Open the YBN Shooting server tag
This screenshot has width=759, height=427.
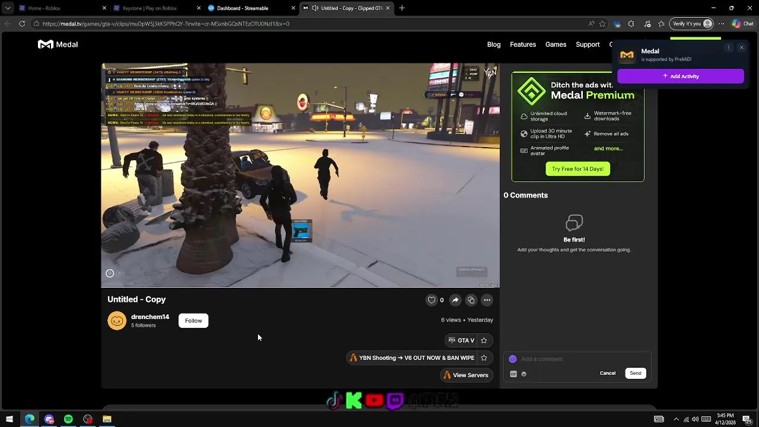click(x=412, y=358)
